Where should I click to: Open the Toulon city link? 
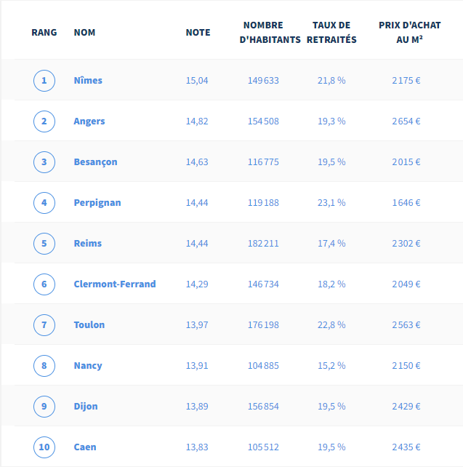[89, 325]
